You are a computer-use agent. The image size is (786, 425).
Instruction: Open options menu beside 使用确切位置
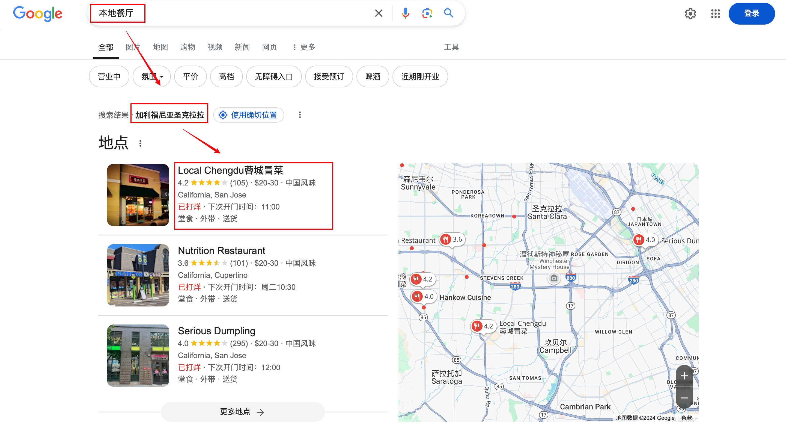(x=300, y=115)
